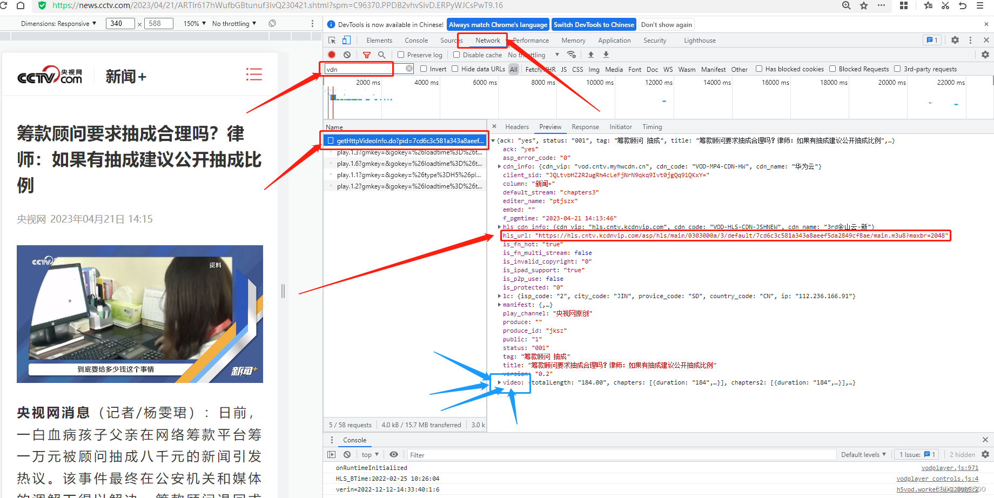Click the red record network log button
Image resolution: width=994 pixels, height=498 pixels.
332,55
